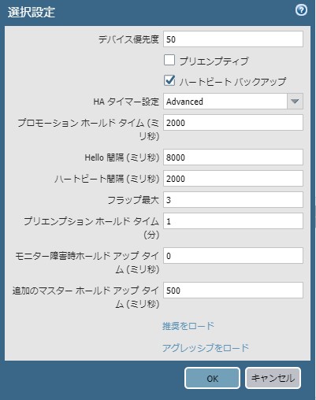Click the 選択設定 dialog title

tap(32, 12)
